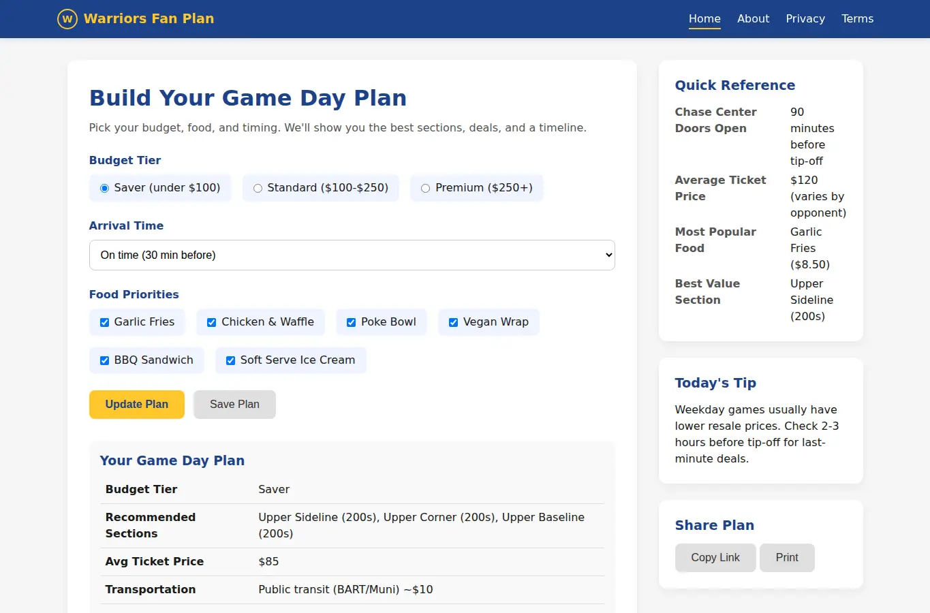
Task: Click the Avg Ticket Price row label
Action: 155,561
